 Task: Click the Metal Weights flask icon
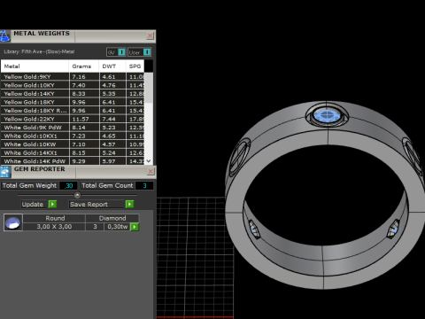(x=4, y=36)
